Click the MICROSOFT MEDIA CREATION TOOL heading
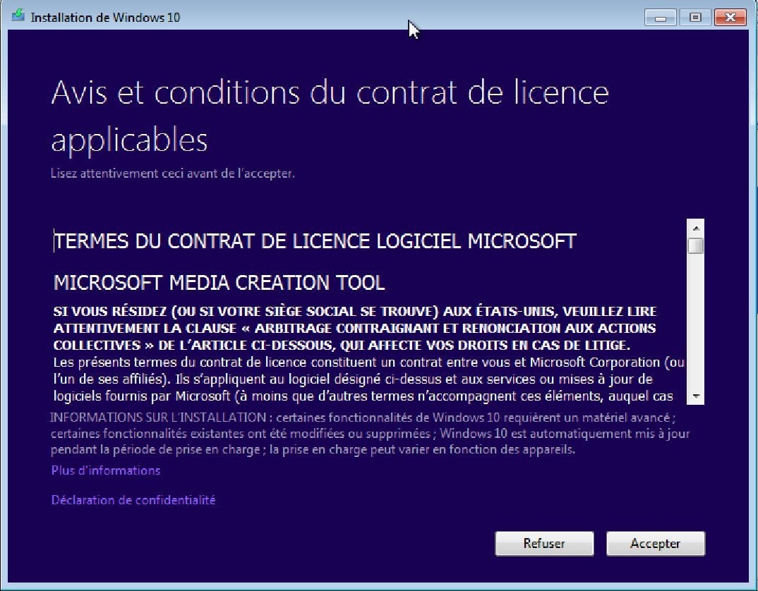Screen dimensions: 758x591 point(219,283)
